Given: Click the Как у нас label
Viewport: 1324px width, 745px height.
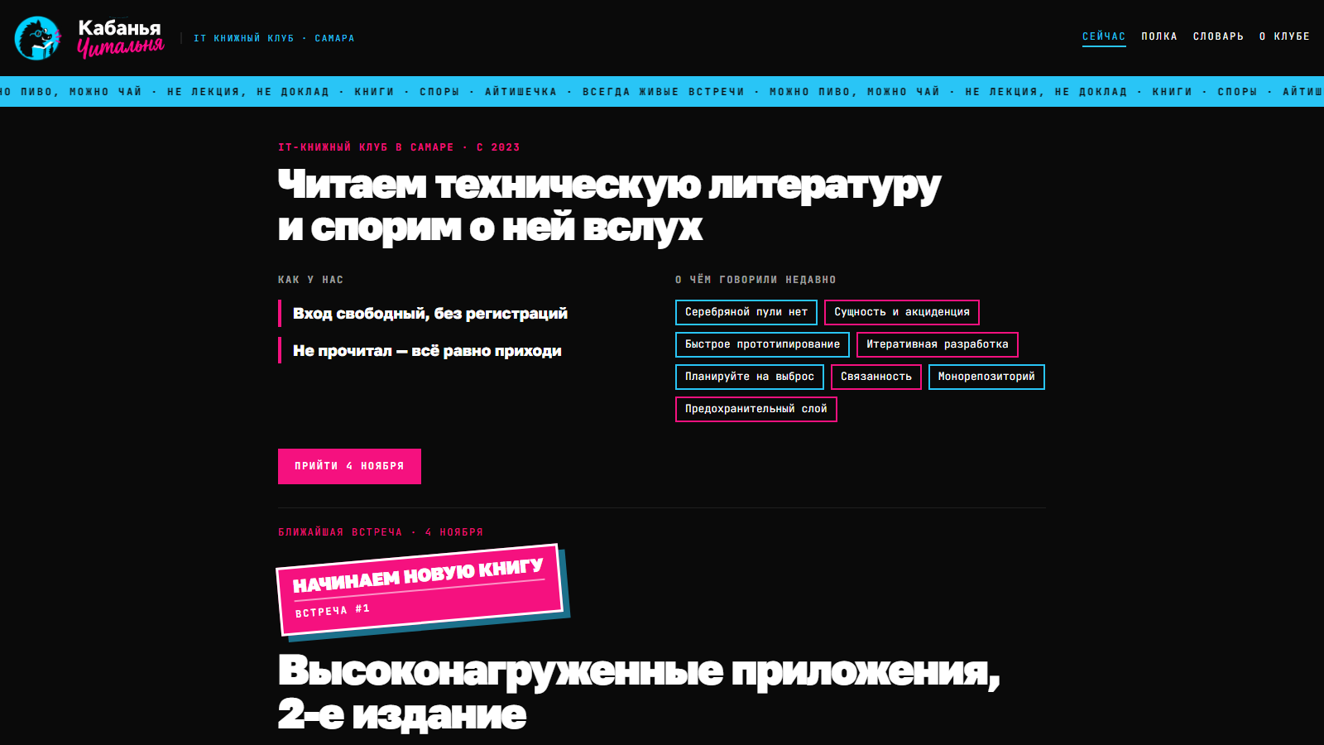Looking at the screenshot, I should (x=310, y=280).
